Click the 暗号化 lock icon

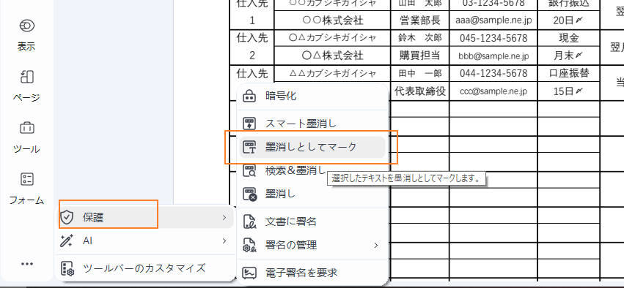[x=249, y=96]
